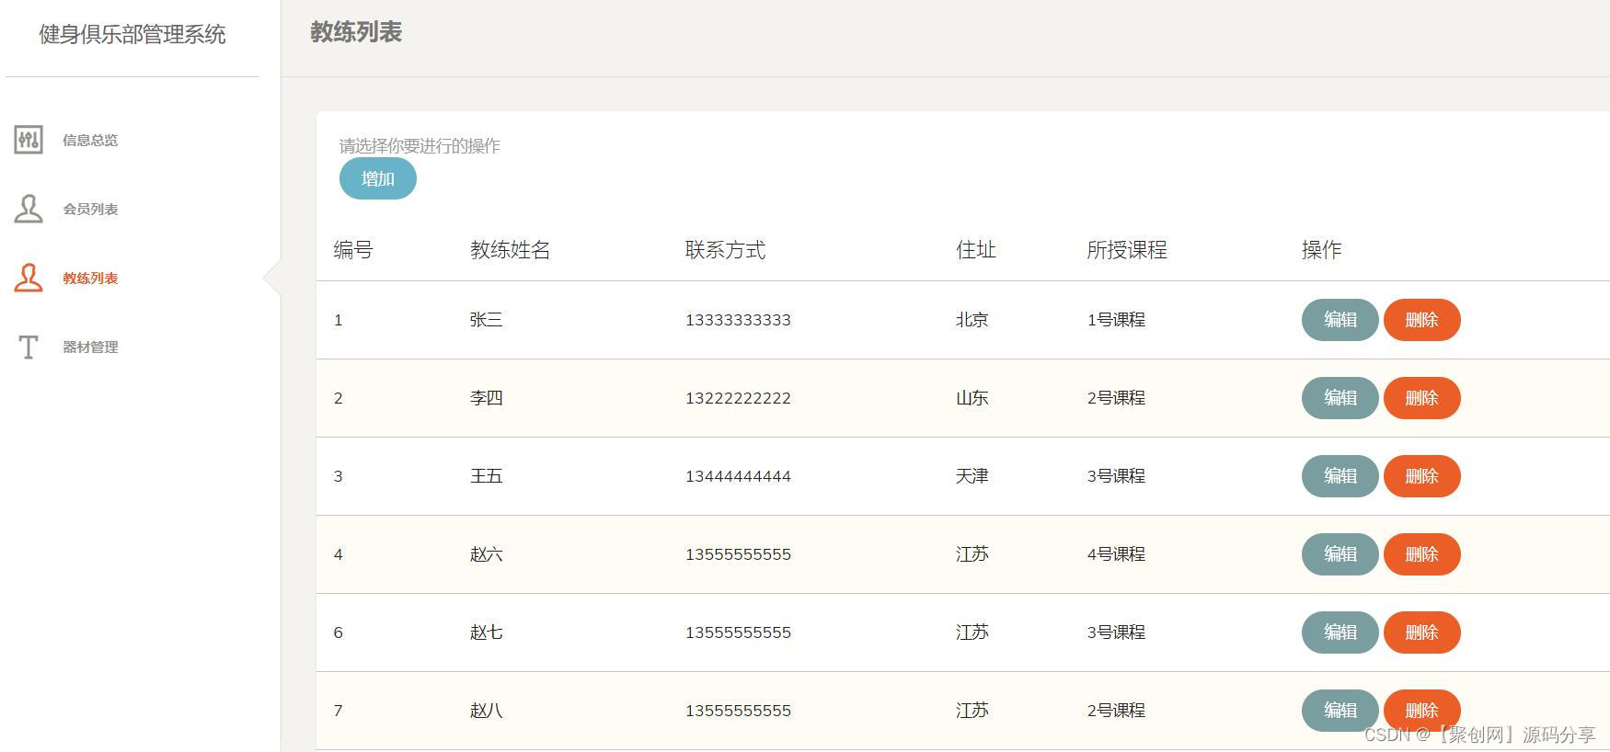Click the 会员列表 member person icon

point(29,209)
